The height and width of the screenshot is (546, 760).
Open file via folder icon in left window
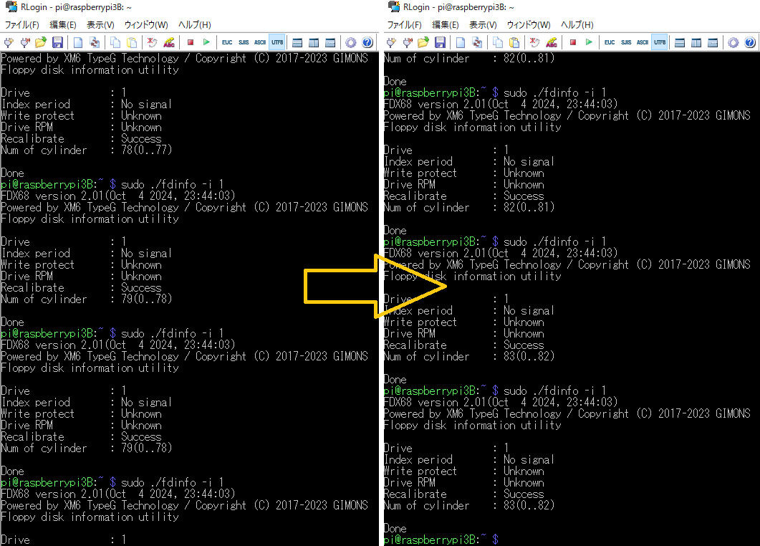coord(41,42)
